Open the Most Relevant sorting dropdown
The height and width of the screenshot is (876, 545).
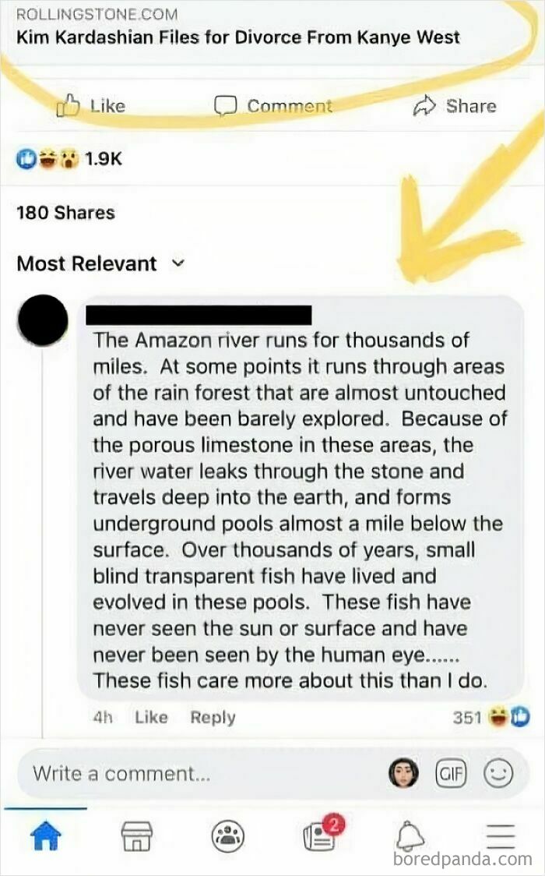tap(98, 263)
